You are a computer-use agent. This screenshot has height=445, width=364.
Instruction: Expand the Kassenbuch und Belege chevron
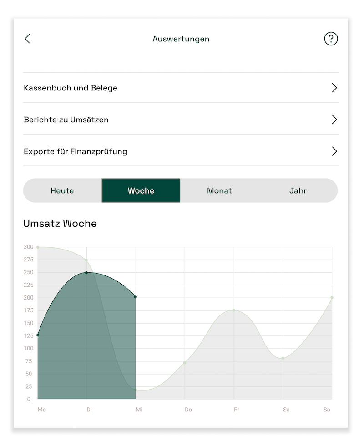click(x=334, y=88)
